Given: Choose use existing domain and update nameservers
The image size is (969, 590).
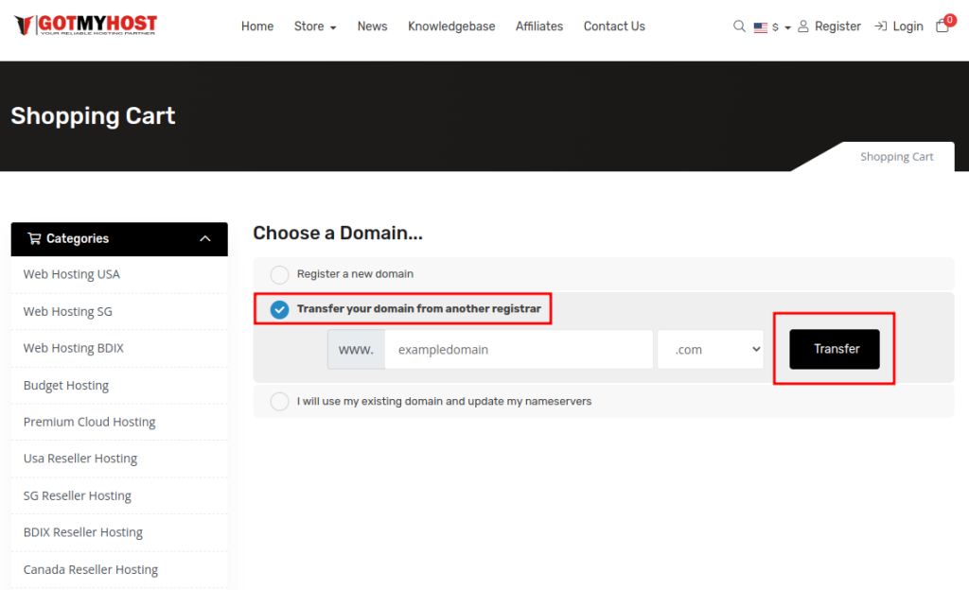Looking at the screenshot, I should [280, 402].
